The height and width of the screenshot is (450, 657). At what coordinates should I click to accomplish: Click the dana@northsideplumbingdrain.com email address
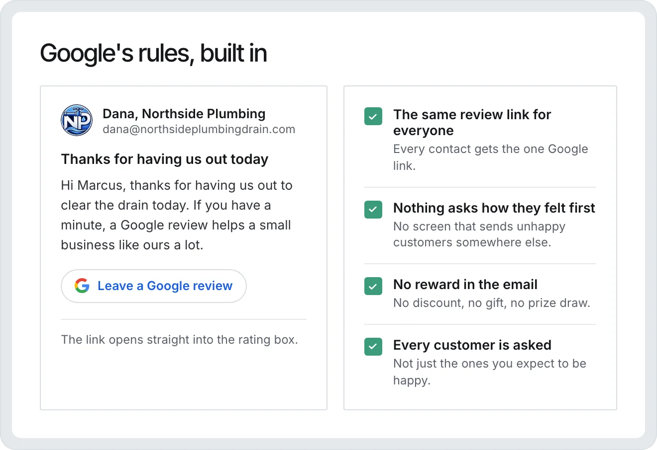tap(199, 130)
